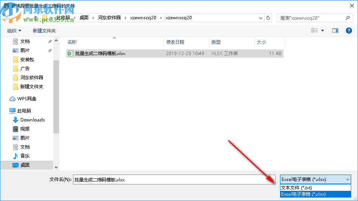
Task: Open 文档 under 此电脑
Action: (x=21, y=147)
